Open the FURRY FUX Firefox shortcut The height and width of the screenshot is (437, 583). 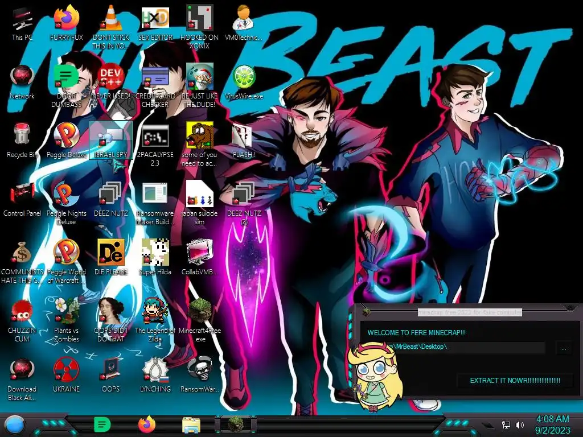66,24
